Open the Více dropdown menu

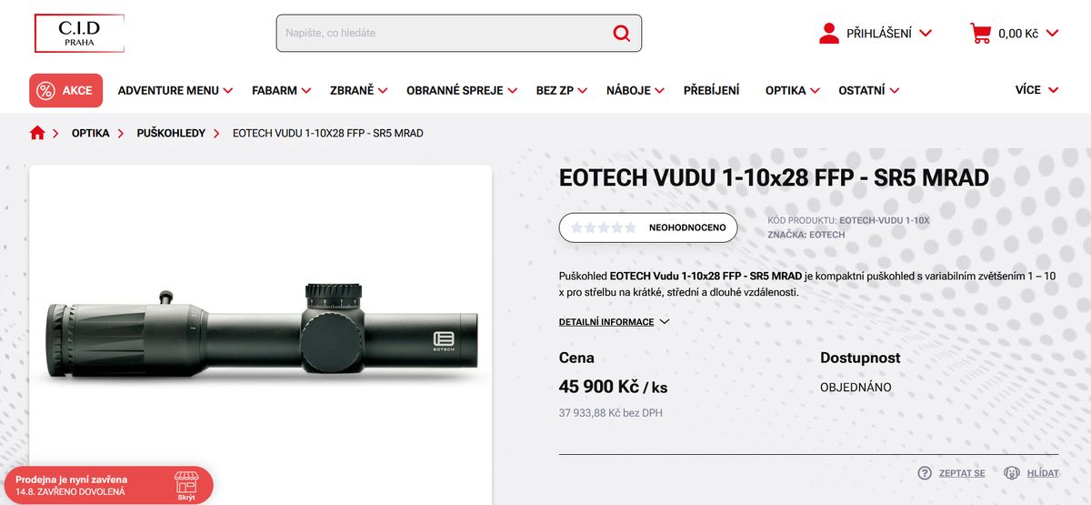coord(1037,90)
